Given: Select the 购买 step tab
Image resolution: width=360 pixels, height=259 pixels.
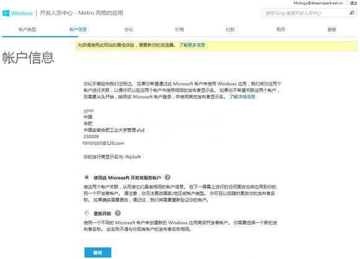Looking at the screenshot, I should pos(281,29).
